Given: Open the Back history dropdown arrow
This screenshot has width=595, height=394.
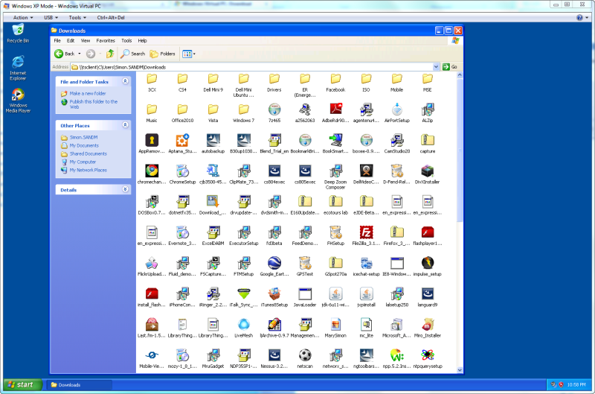Looking at the screenshot, I should click(x=80, y=54).
